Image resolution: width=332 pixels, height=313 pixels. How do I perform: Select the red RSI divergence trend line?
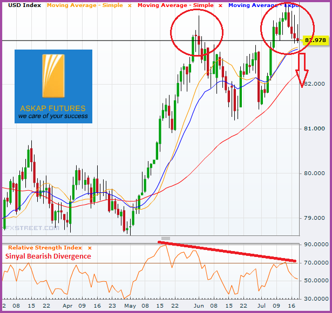point(227,252)
